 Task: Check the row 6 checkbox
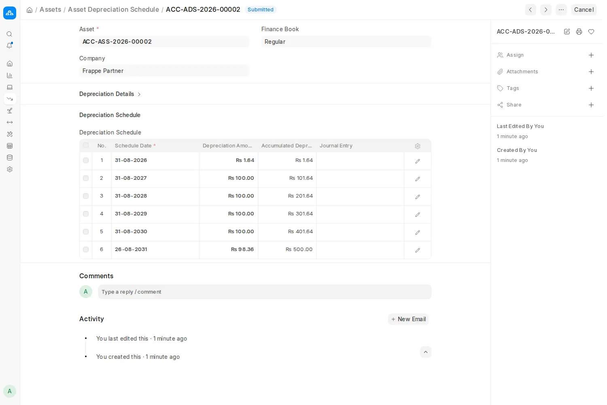86,249
